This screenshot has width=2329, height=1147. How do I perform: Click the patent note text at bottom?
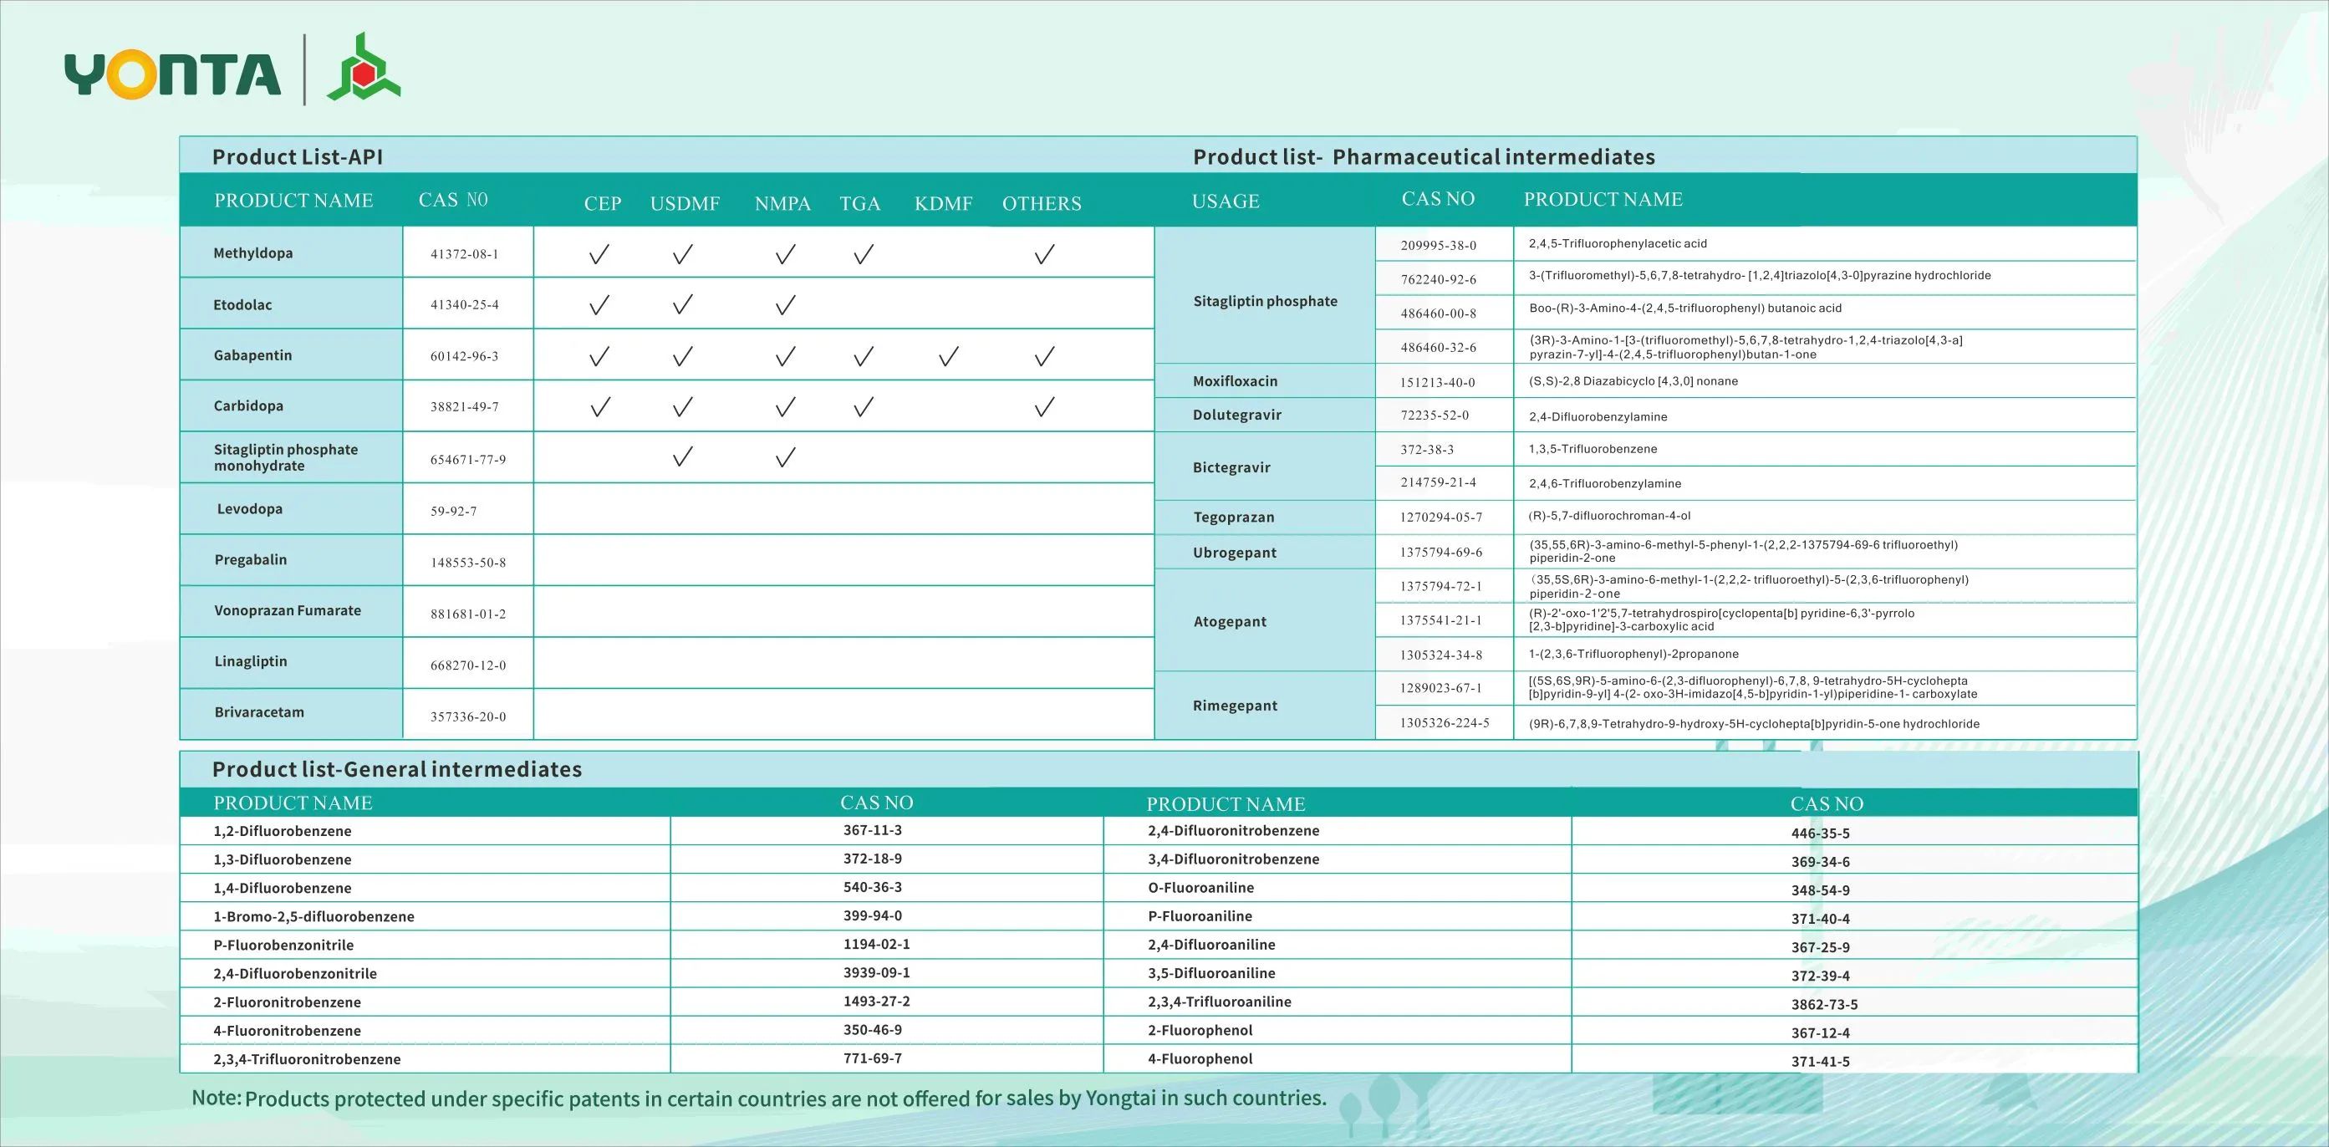pos(759,1099)
